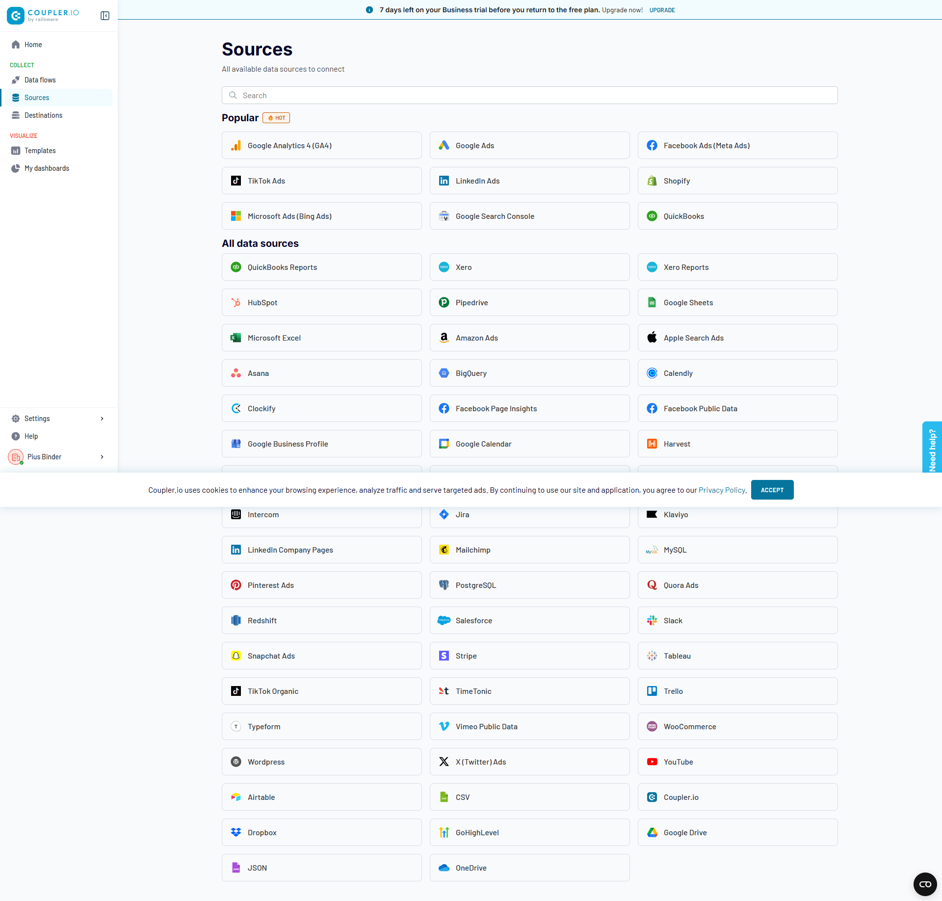Click the Google Analytics 4 icon
The width and height of the screenshot is (942, 901).
tap(236, 146)
